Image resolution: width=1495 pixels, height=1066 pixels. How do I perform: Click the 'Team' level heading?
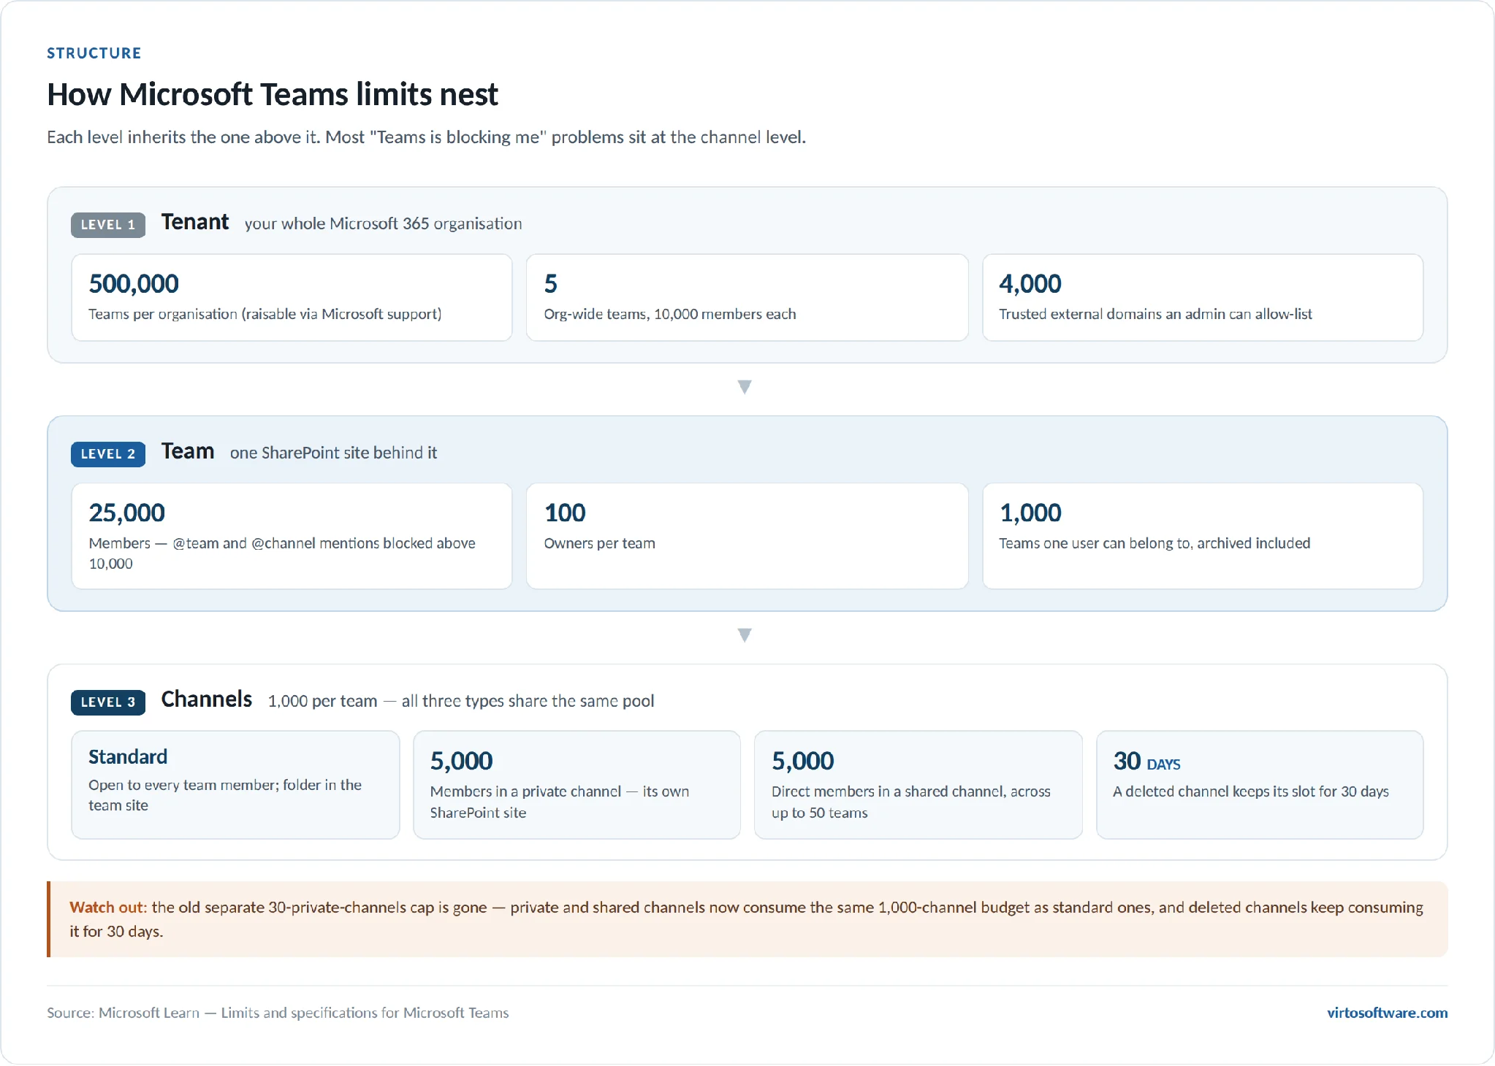(x=188, y=451)
